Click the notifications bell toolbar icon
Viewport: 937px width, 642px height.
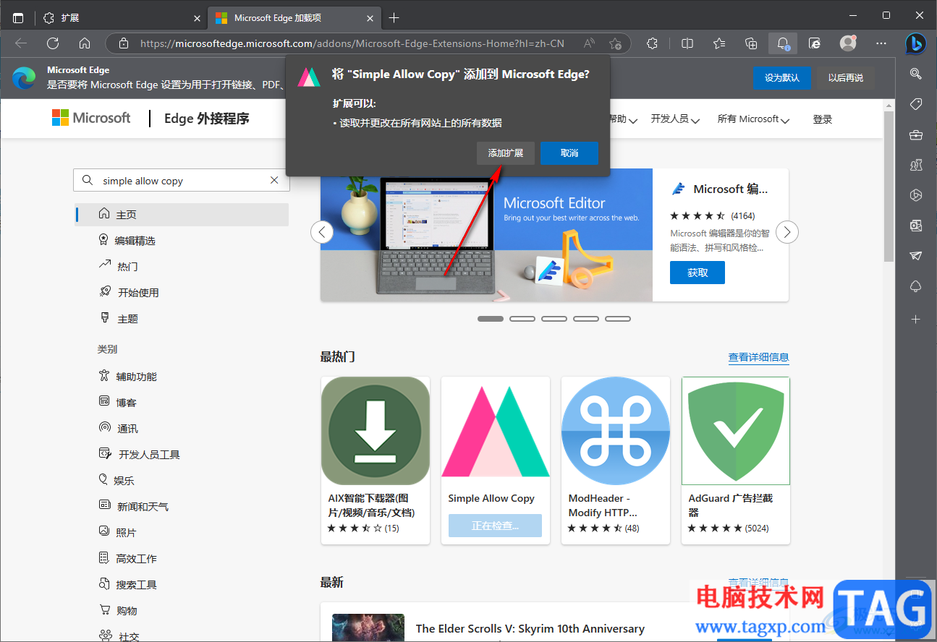click(x=783, y=43)
